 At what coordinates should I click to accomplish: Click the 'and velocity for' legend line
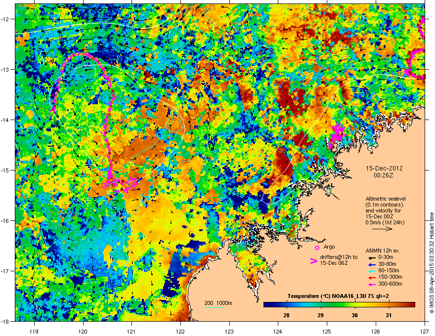click(383, 210)
